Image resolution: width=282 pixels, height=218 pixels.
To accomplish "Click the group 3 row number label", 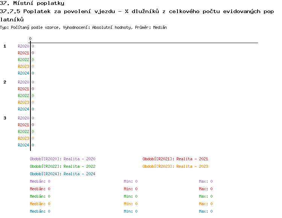I will click(x=5, y=118).
